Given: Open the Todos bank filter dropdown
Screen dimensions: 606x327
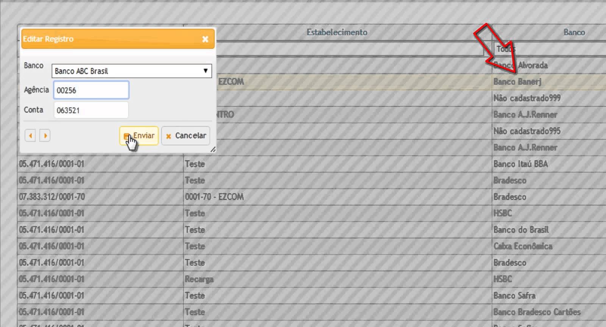Looking at the screenshot, I should (549, 49).
